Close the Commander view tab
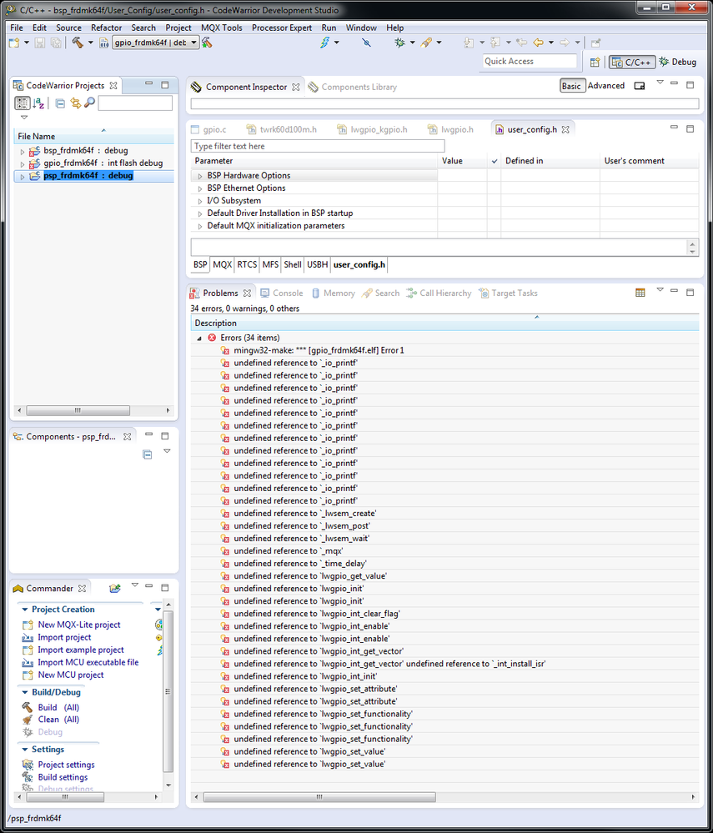Viewport: 713px width, 833px height. (82, 589)
